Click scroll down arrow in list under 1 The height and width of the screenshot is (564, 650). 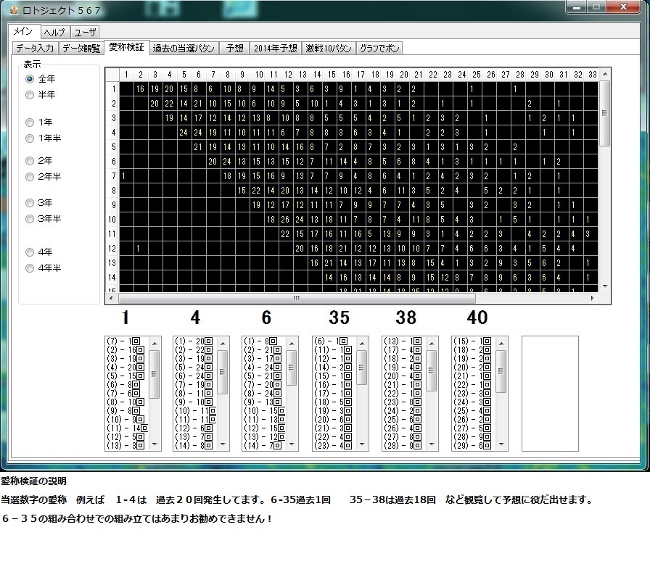[155, 444]
